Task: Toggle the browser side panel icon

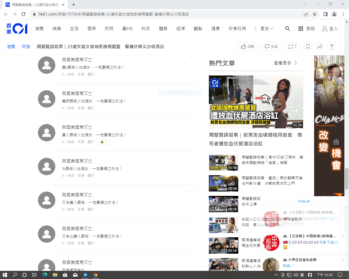Action: [x=325, y=14]
